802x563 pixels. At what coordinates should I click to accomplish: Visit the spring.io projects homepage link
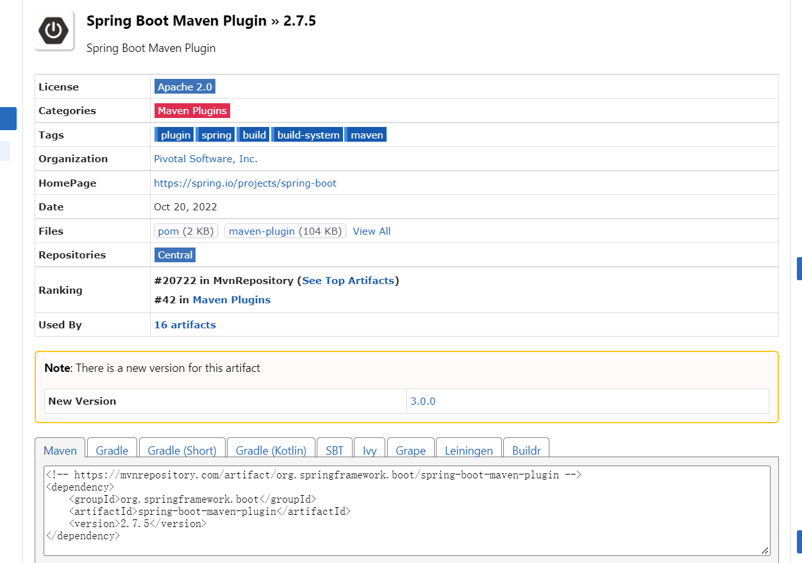click(x=245, y=183)
